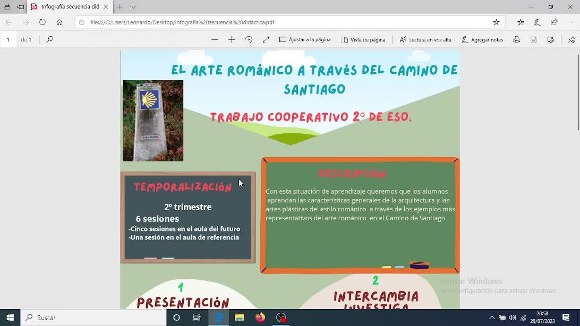Click Agregar notas button
The width and height of the screenshot is (580, 326).
[x=482, y=40]
